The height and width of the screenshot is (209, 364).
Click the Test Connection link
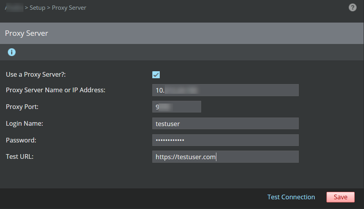[291, 197]
